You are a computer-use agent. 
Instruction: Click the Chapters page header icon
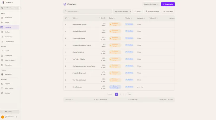tap(65, 4)
